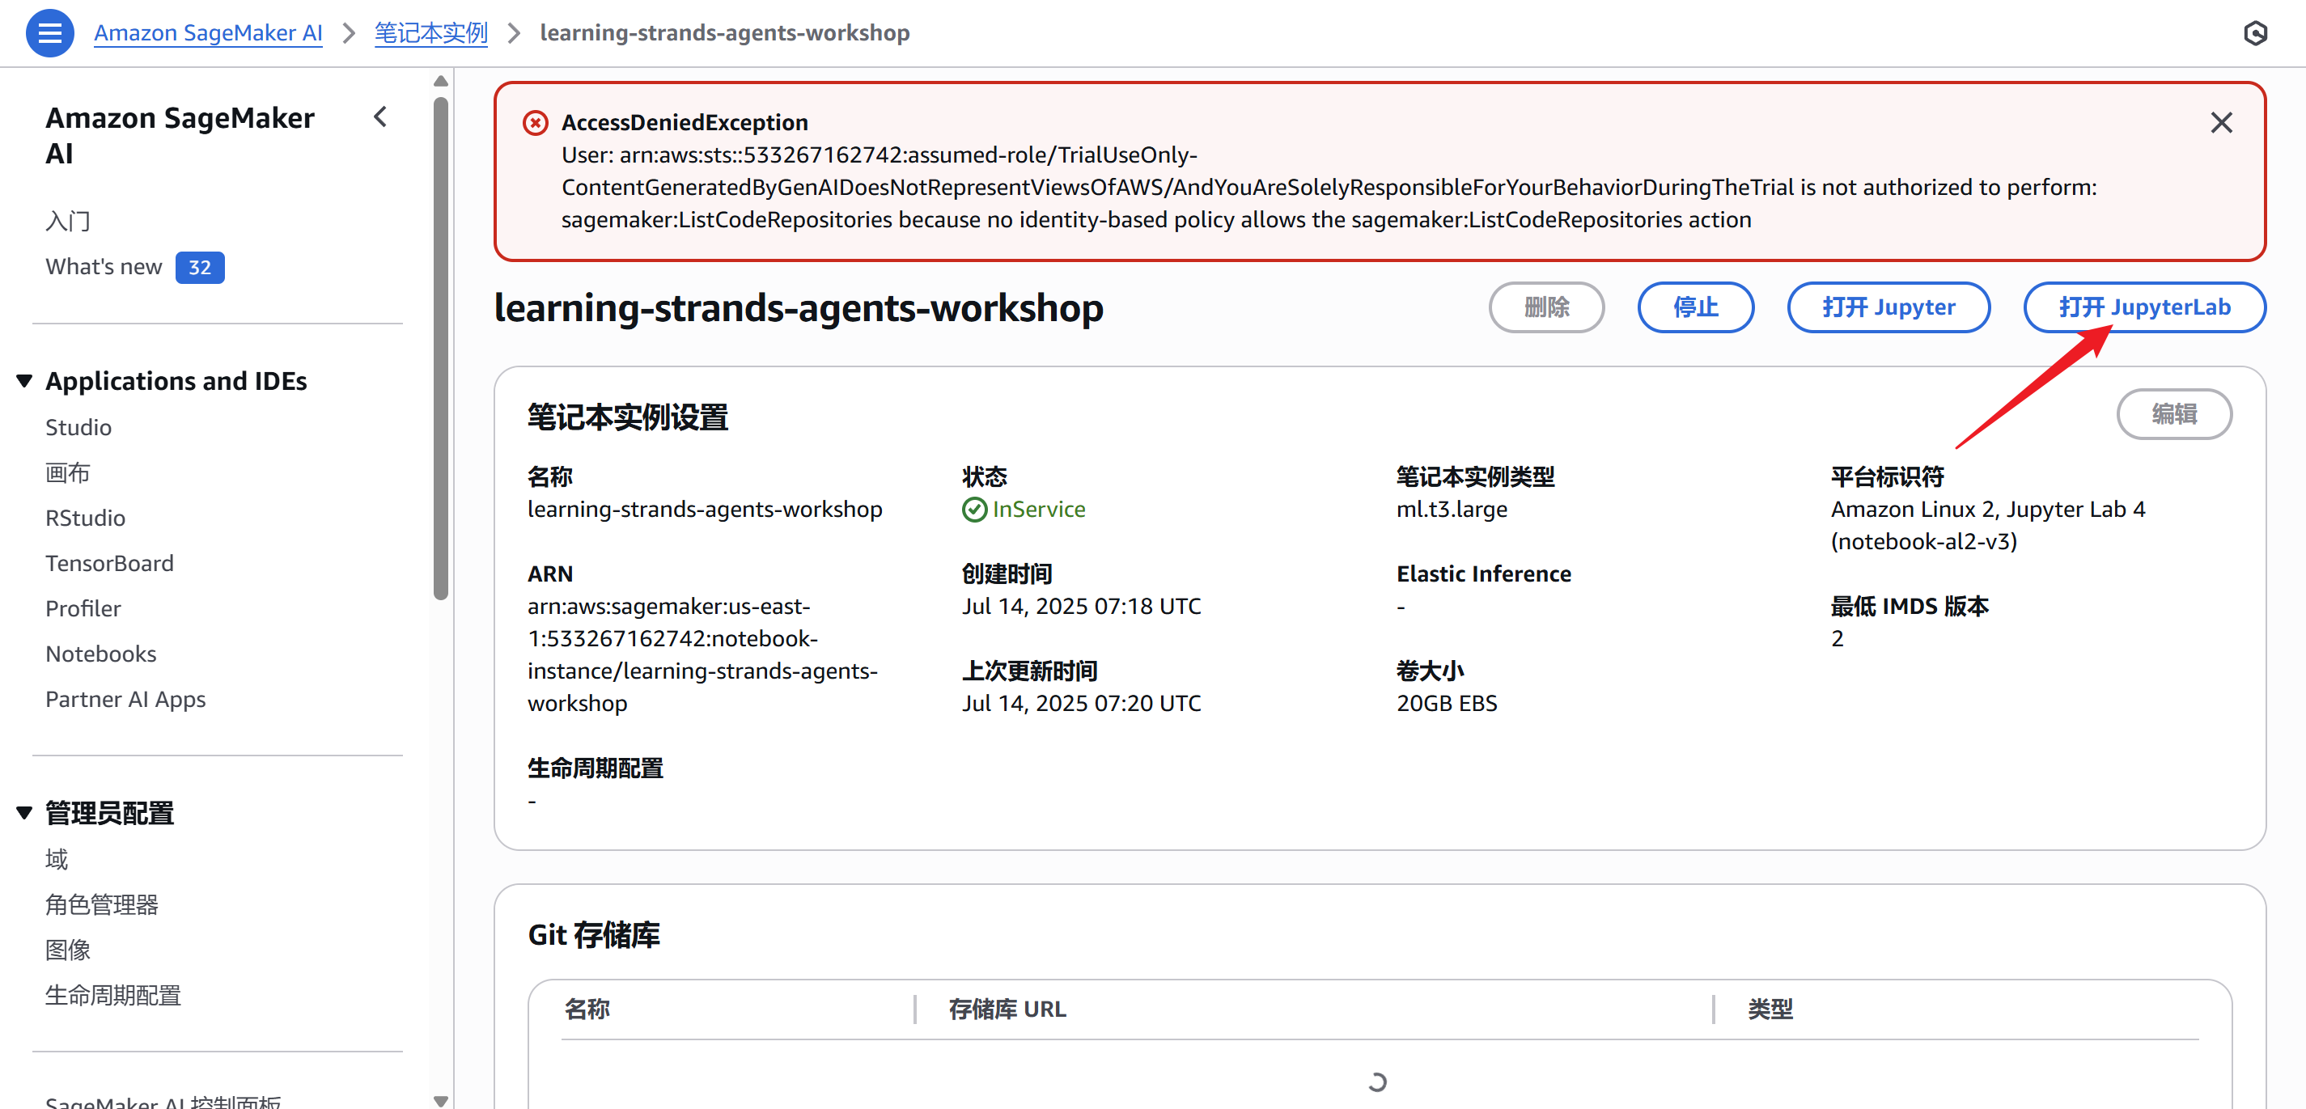
Task: Open 入门 in the sidebar
Action: 68,221
